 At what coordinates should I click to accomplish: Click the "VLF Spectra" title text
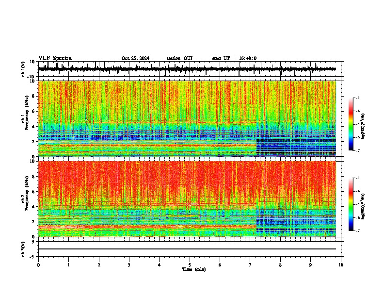(55, 58)
